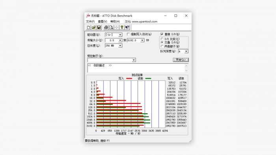The image size is (276, 155).
Task: Open Print Preview from the toolbar
Action: point(111,28)
